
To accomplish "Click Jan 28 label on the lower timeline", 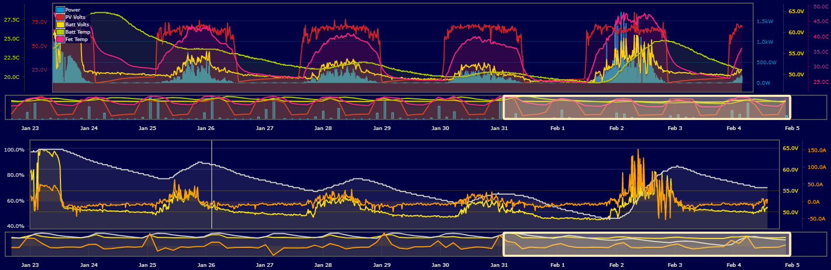I will point(323,265).
